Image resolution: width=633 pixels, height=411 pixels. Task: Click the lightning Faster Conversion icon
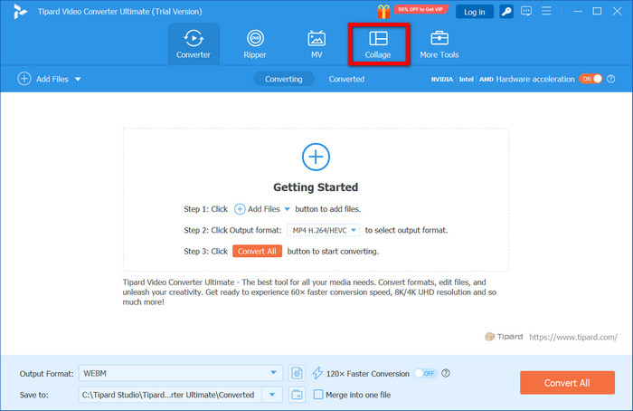click(x=317, y=373)
